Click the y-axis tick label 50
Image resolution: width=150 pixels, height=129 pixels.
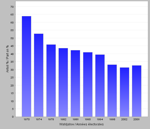tap(12, 38)
